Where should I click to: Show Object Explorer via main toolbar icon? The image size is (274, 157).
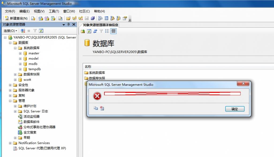(113, 18)
